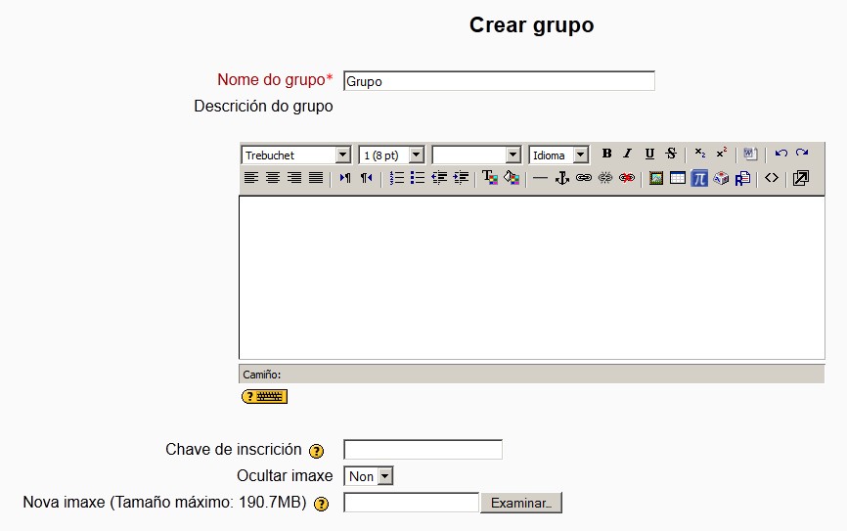Toggle underline formatting
The image size is (847, 531).
coord(649,155)
